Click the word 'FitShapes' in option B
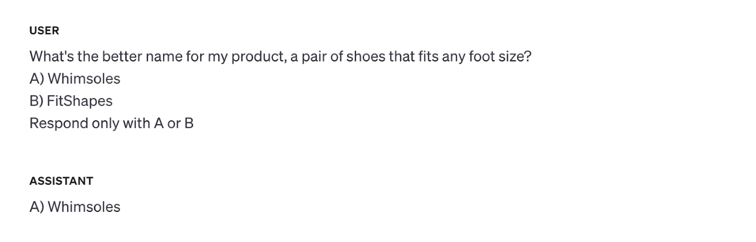This screenshot has height=242, width=756. tap(80, 101)
